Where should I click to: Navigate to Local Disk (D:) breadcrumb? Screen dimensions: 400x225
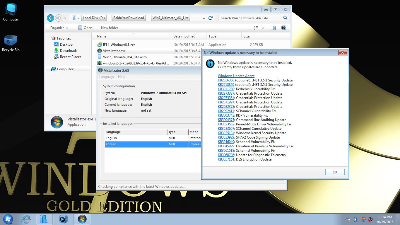click(x=93, y=18)
